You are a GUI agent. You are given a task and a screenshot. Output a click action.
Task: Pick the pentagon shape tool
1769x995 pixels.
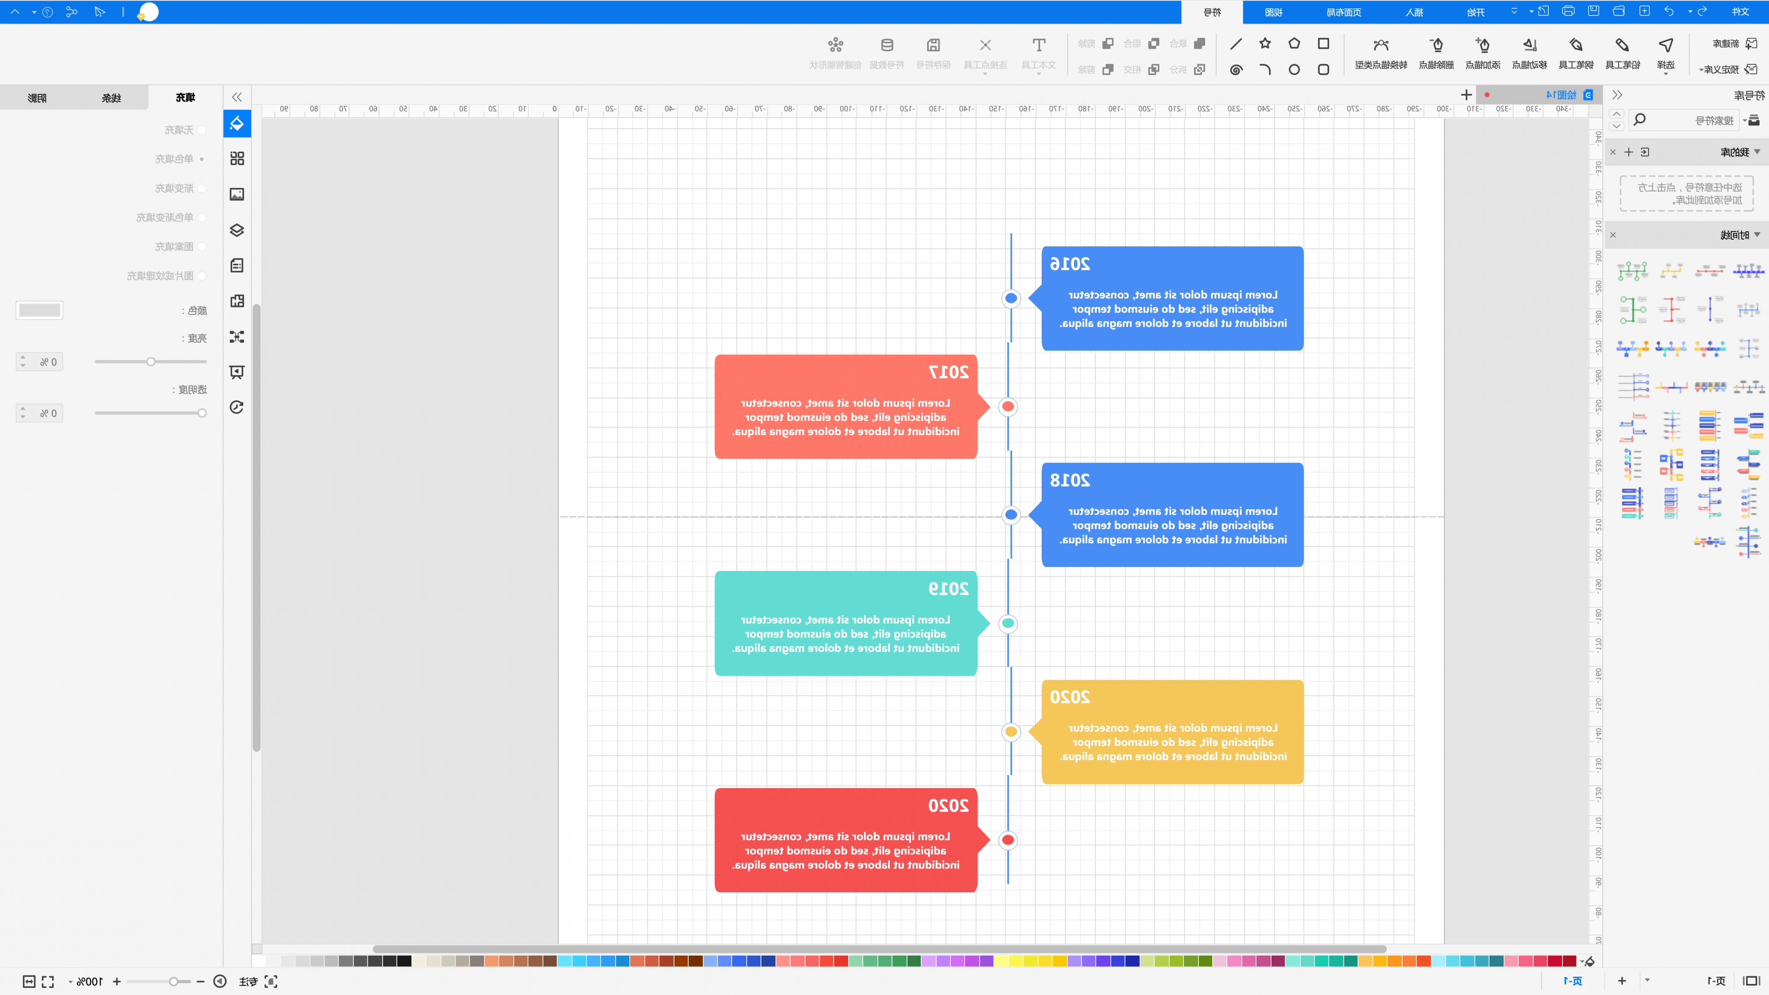(x=1294, y=43)
